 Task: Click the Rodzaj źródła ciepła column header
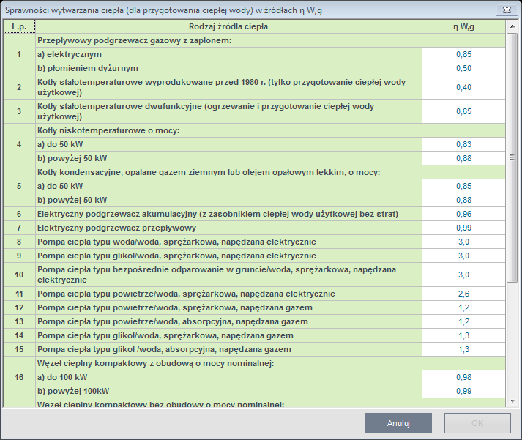(228, 26)
